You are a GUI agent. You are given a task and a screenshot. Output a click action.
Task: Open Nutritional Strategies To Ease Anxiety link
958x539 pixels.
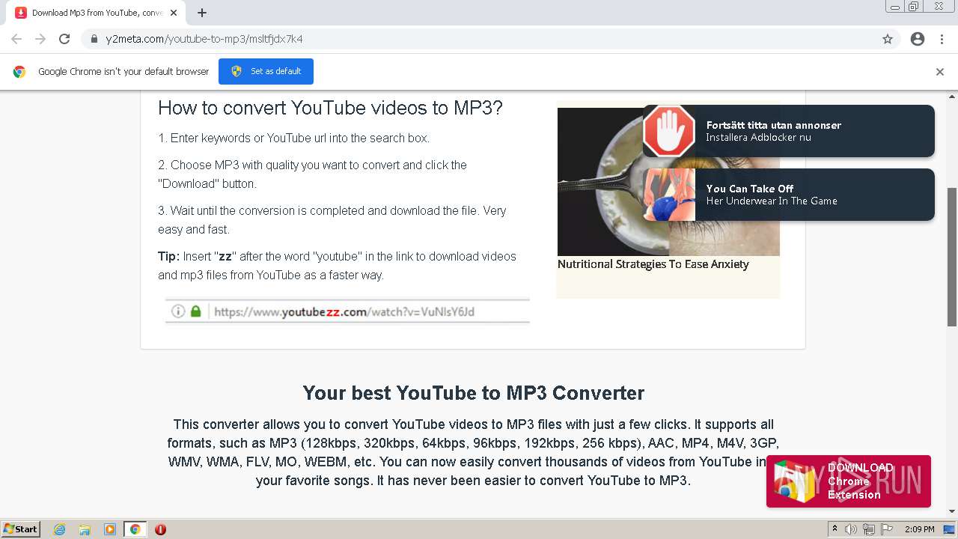pos(653,264)
